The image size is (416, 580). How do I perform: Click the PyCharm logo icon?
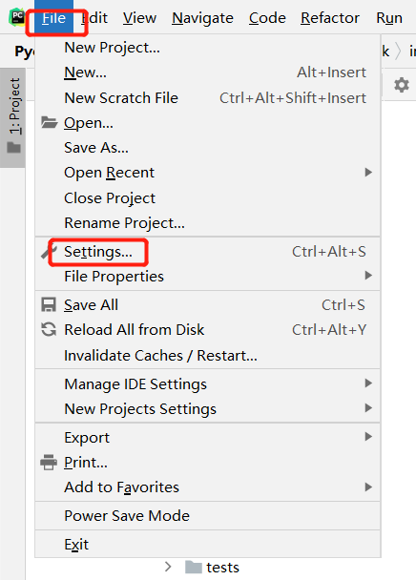(x=17, y=17)
